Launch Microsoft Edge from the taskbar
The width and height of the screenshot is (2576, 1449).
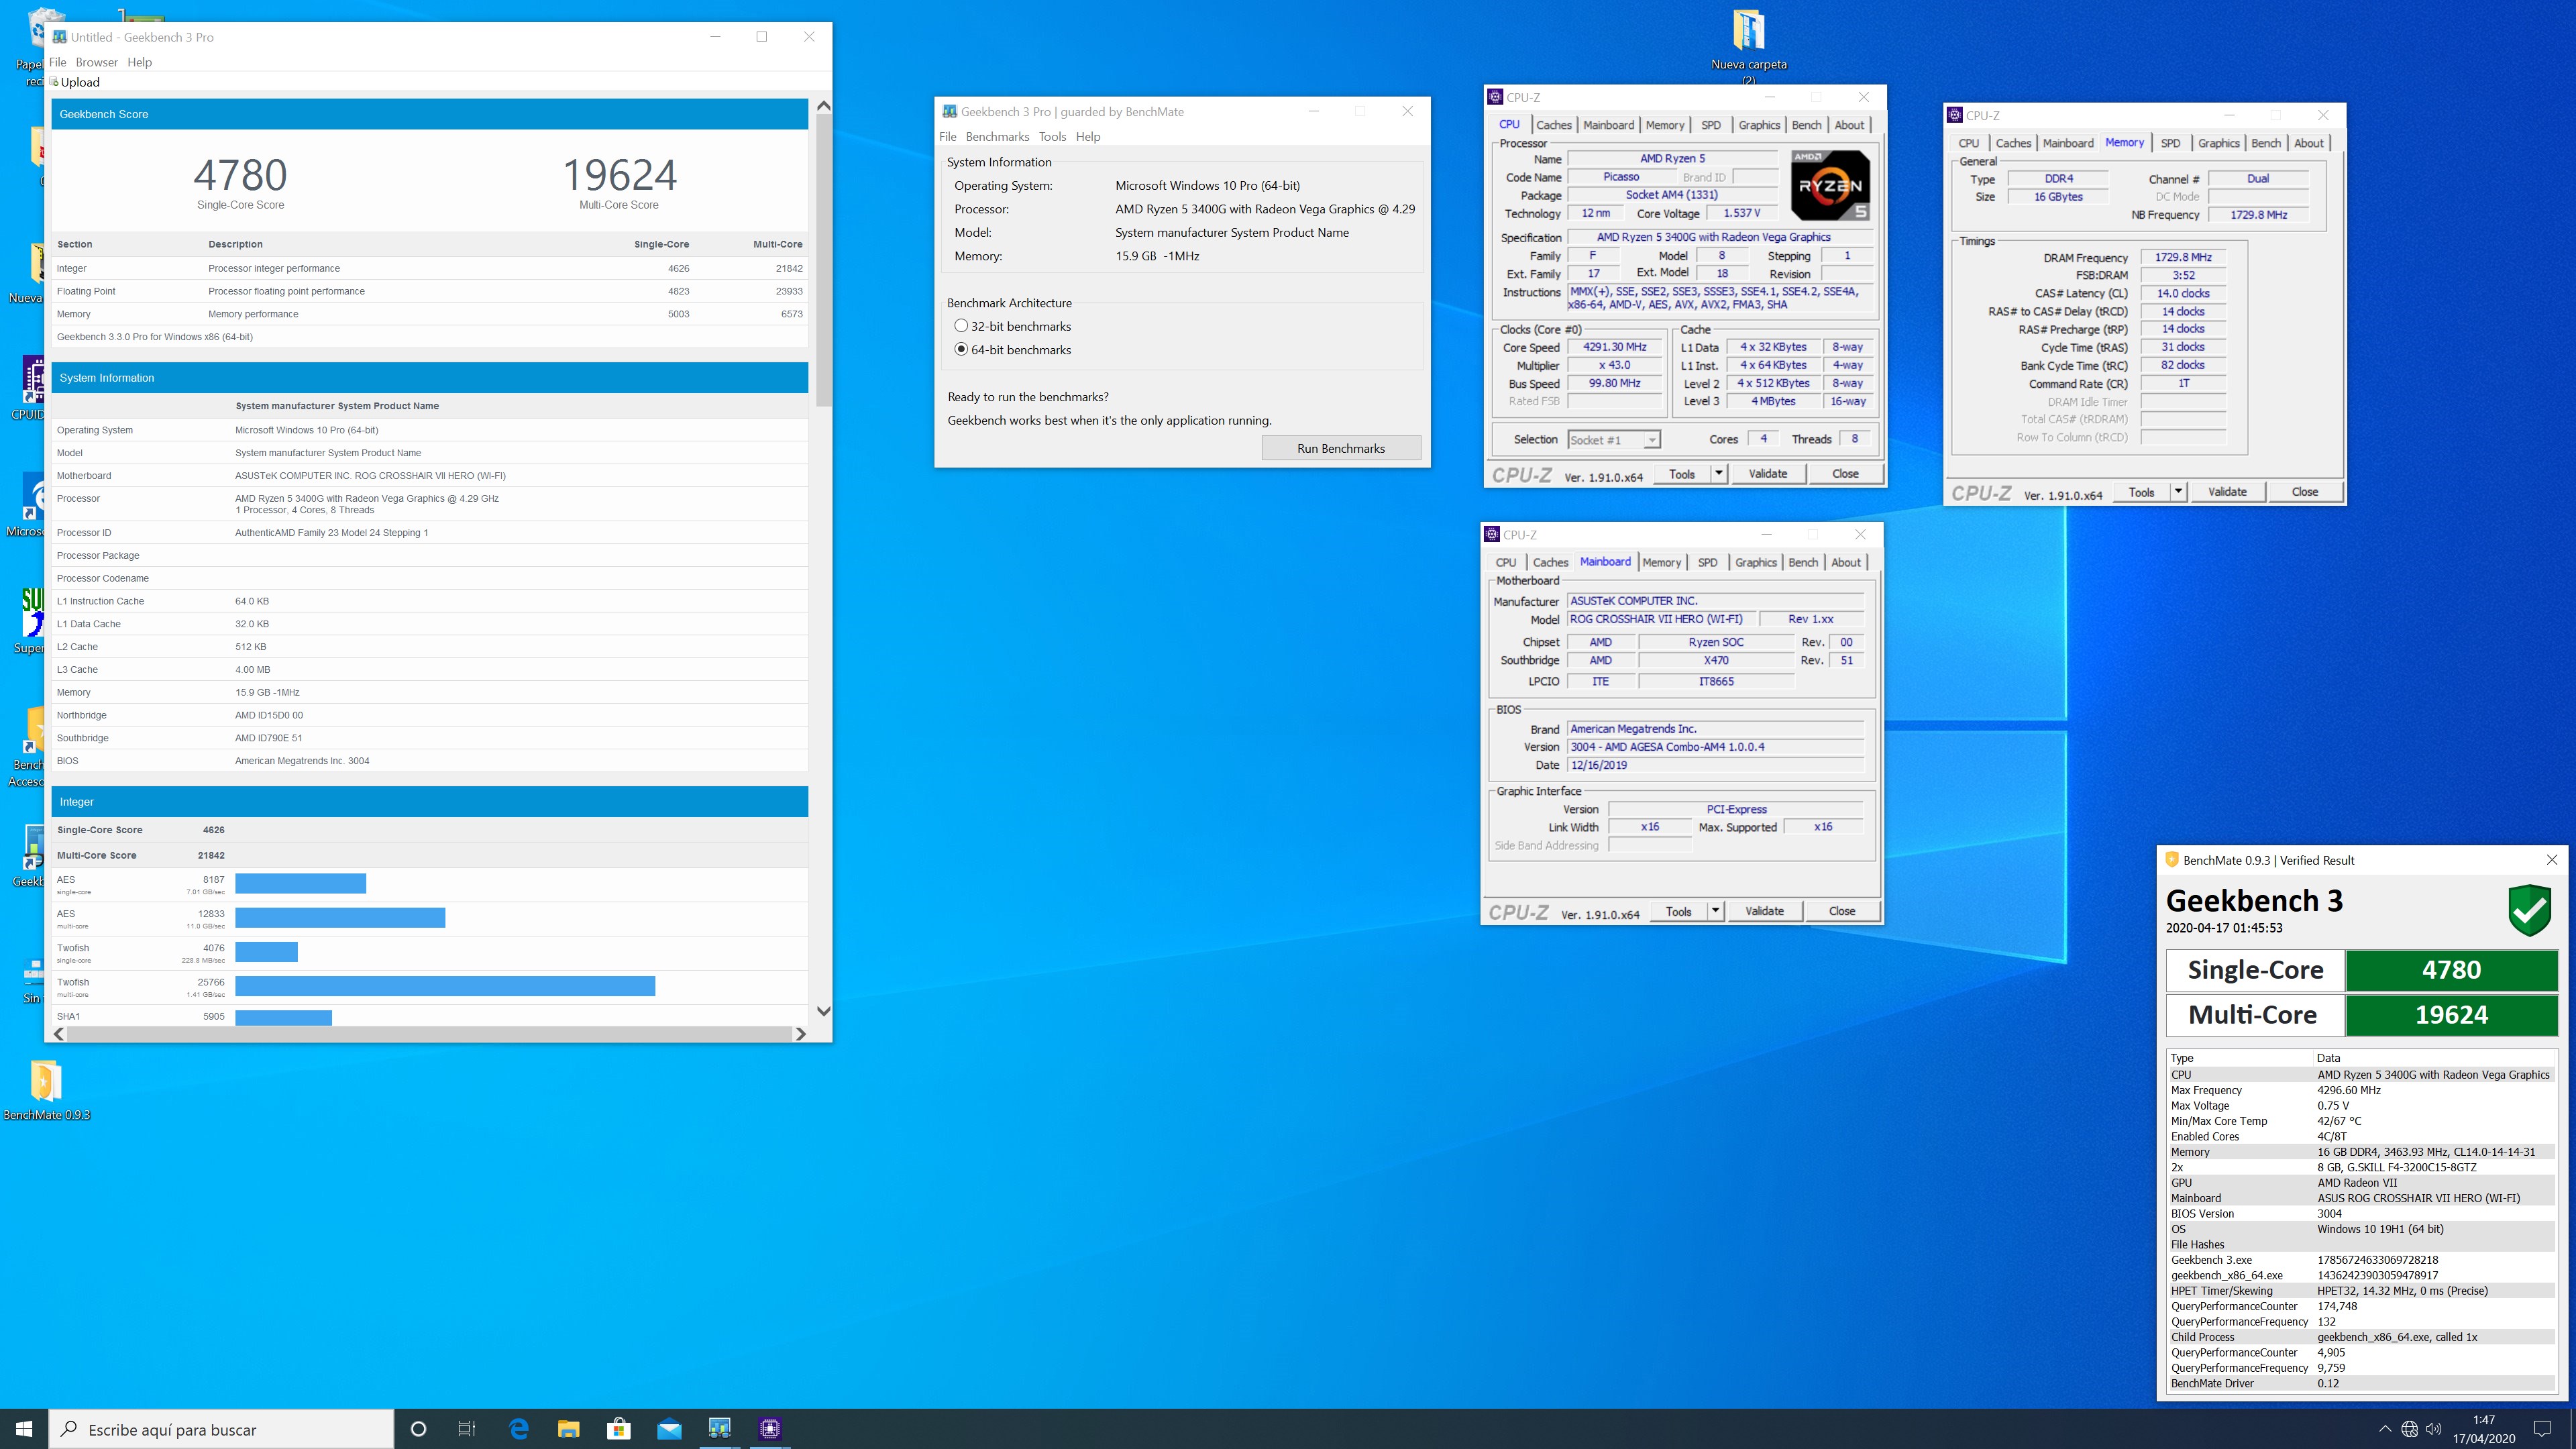click(519, 1429)
